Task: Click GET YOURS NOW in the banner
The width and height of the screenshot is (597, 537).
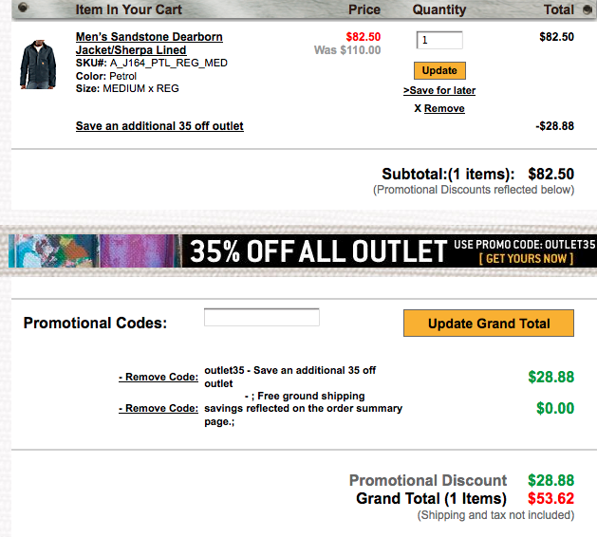Action: point(526,258)
